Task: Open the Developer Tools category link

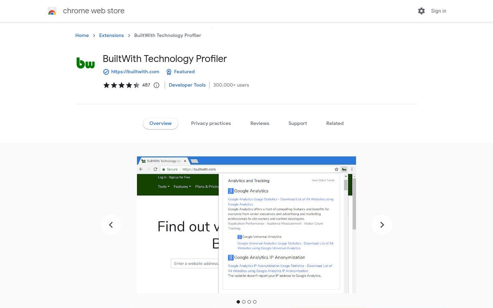Action: 187,85
